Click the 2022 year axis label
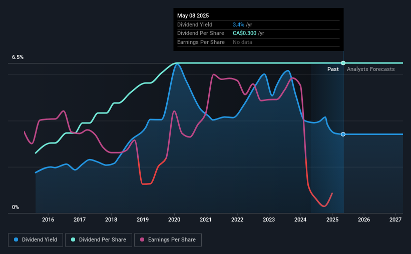The width and height of the screenshot is (411, 254). [x=237, y=219]
